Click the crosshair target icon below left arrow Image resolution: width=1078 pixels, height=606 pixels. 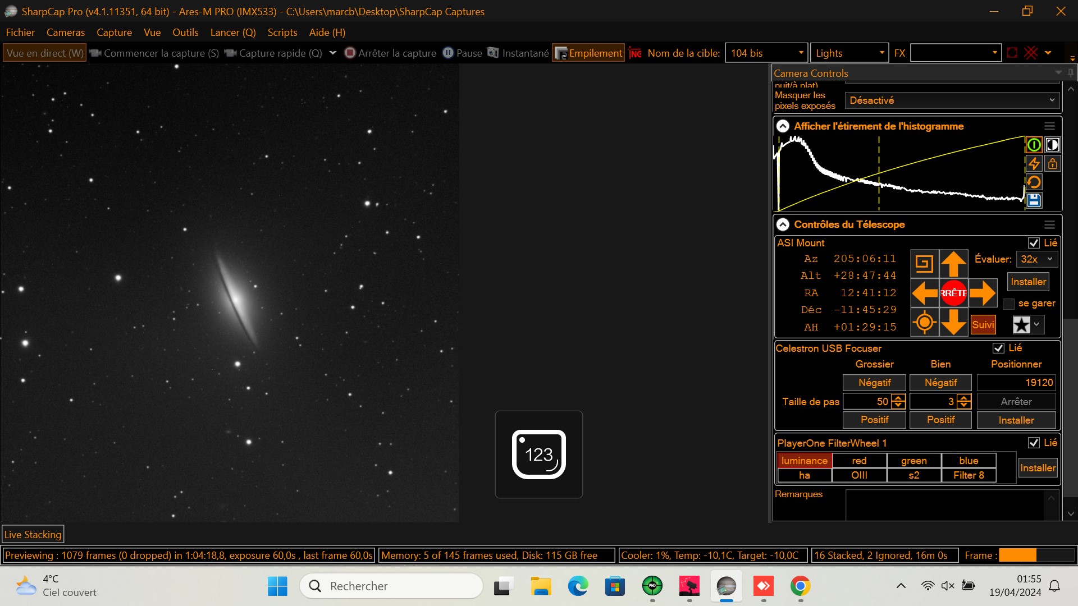pos(924,323)
